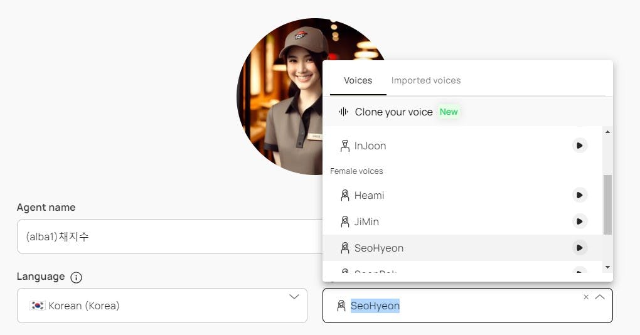Select SeoHyeon in the voice list
The width and height of the screenshot is (640, 335).
click(462, 248)
